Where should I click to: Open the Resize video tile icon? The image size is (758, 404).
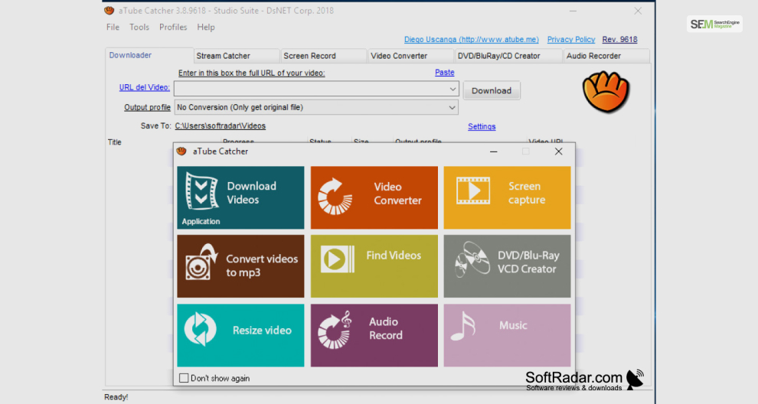pos(200,329)
